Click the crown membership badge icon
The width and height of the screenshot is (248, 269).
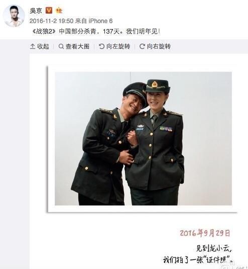click(59, 11)
